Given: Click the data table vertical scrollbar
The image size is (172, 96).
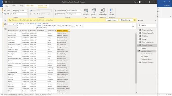Looking at the screenshot, I should (x=136, y=59).
